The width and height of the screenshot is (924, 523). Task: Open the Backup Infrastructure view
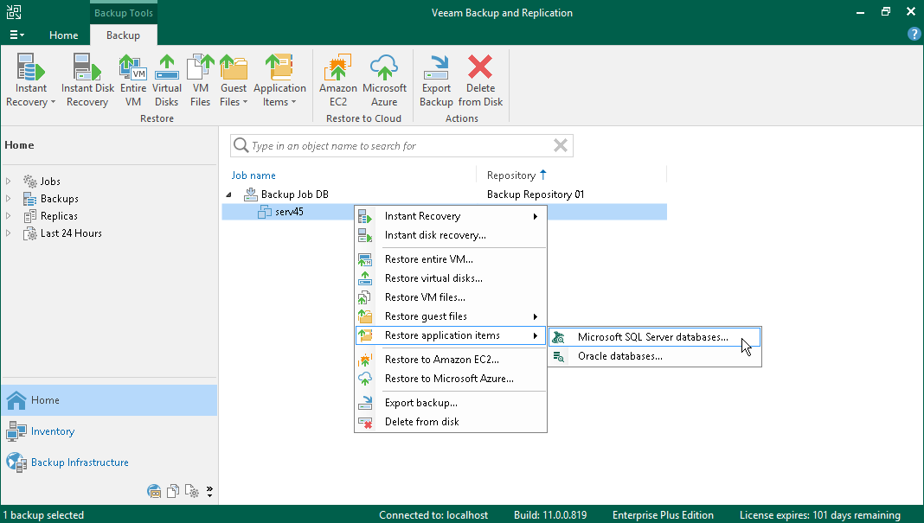(80, 462)
